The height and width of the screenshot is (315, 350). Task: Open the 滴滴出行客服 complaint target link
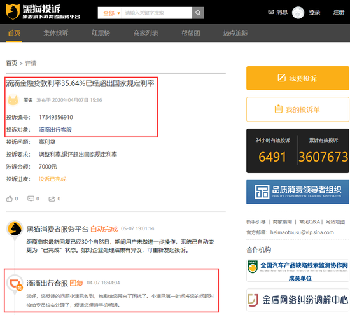(55, 130)
